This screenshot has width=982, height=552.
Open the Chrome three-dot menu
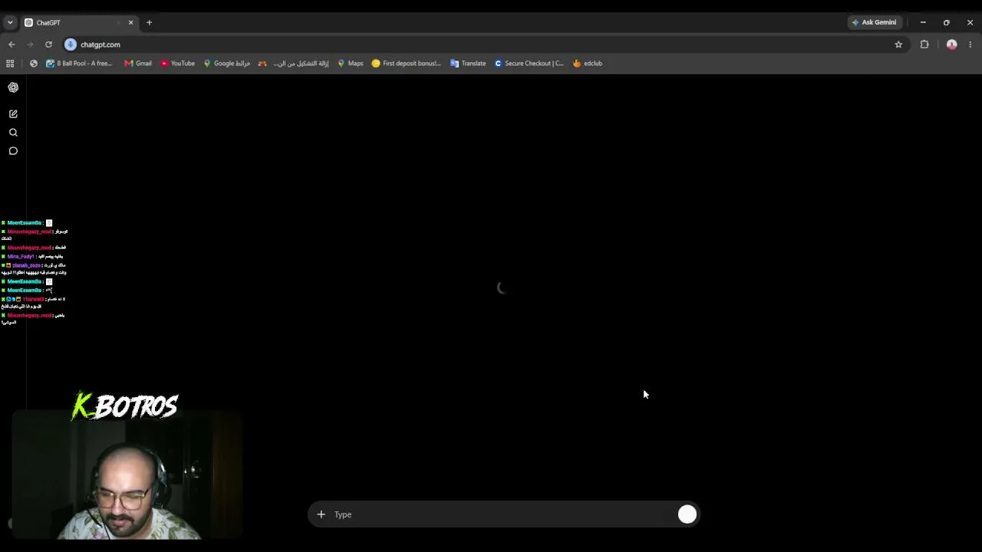(x=970, y=44)
